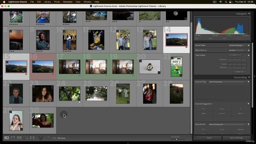Hide the right panel group arrow

(x=255, y=76)
